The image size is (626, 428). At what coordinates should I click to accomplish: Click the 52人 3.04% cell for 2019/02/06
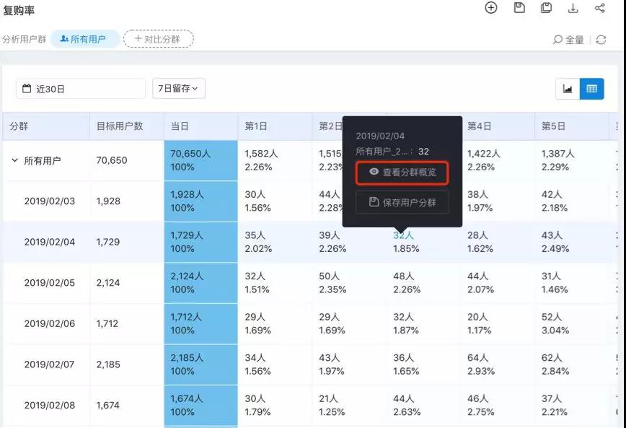coord(572,323)
